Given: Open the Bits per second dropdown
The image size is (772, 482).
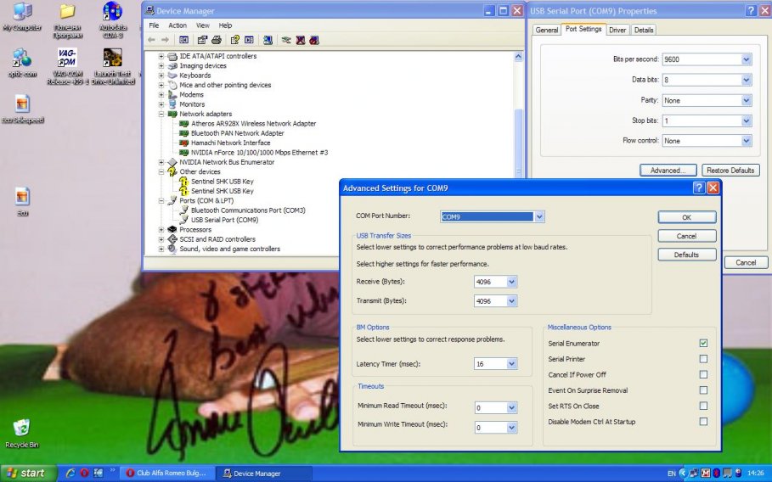Looking at the screenshot, I should (746, 59).
